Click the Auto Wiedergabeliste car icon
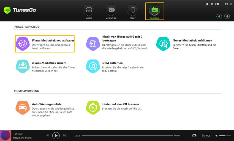The image size is (234, 141). pos(23,108)
